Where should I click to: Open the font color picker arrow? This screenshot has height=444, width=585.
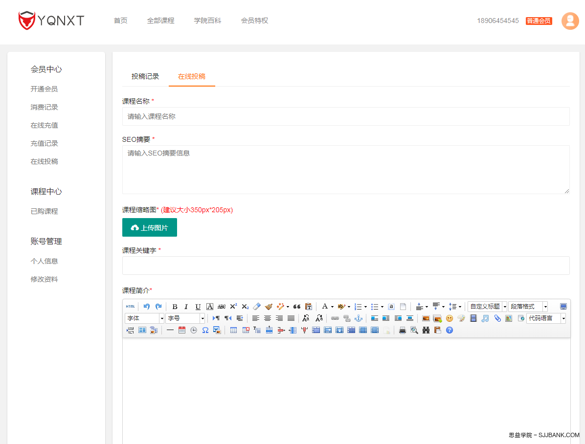(332, 307)
